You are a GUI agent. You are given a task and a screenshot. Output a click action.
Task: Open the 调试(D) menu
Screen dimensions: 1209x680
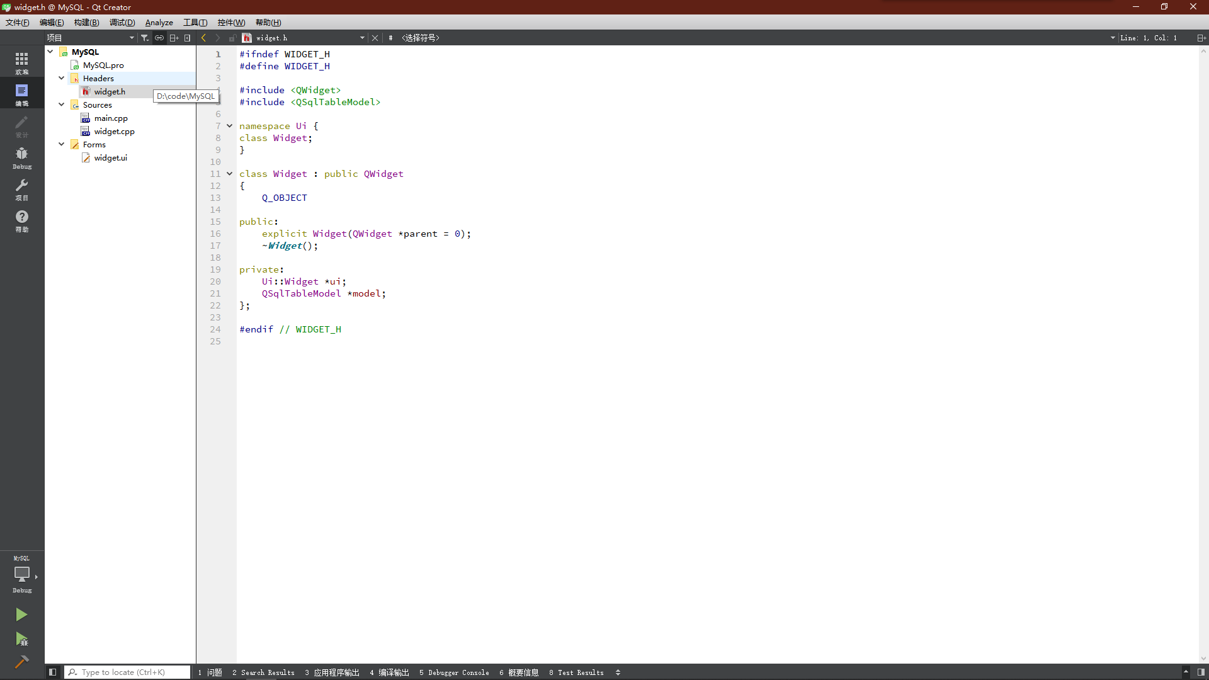click(x=122, y=22)
